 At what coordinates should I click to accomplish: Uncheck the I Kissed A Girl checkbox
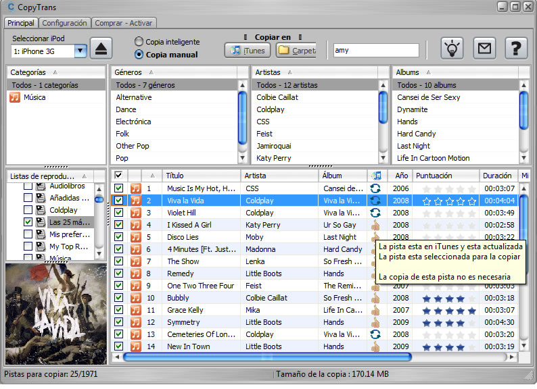click(x=118, y=225)
